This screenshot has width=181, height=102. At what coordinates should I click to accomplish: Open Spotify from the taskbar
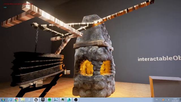[x=49, y=100]
